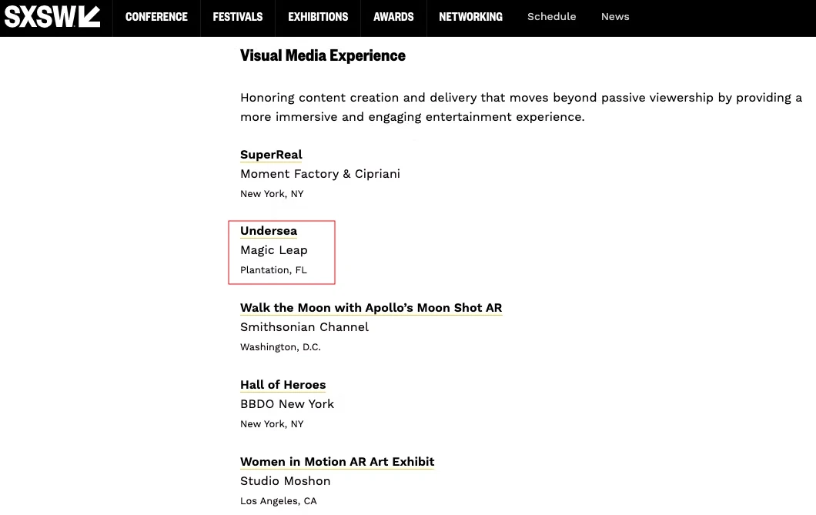The height and width of the screenshot is (515, 816).
Task: Click the 'Honoring content creation' description paragraph
Action: tap(521, 107)
